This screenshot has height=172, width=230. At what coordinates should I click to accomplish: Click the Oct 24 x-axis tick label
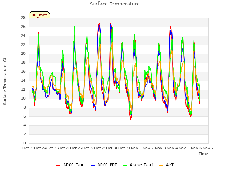41,148
